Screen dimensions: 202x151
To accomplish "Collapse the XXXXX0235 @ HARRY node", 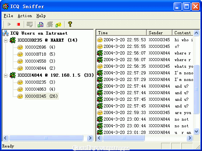I will [x=5, y=40].
